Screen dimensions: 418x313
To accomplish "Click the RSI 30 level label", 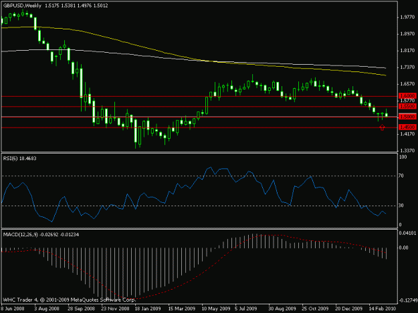I will pos(401,206).
